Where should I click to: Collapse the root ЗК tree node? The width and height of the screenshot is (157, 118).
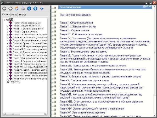[x=4, y=20]
